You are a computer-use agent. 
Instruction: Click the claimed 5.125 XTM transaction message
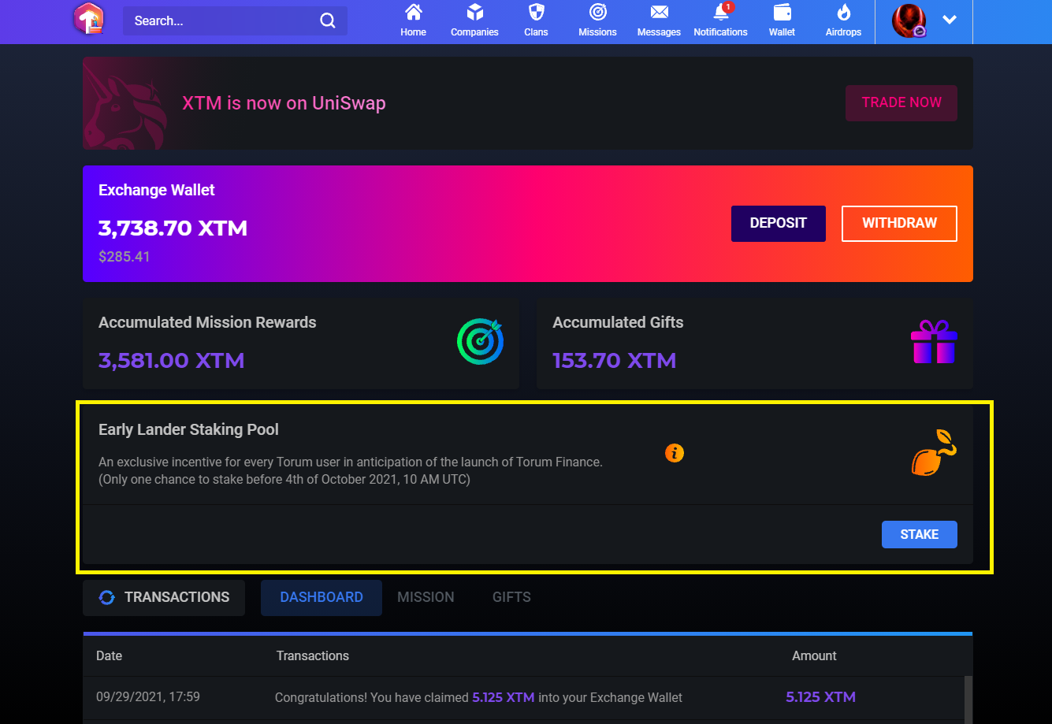click(479, 698)
